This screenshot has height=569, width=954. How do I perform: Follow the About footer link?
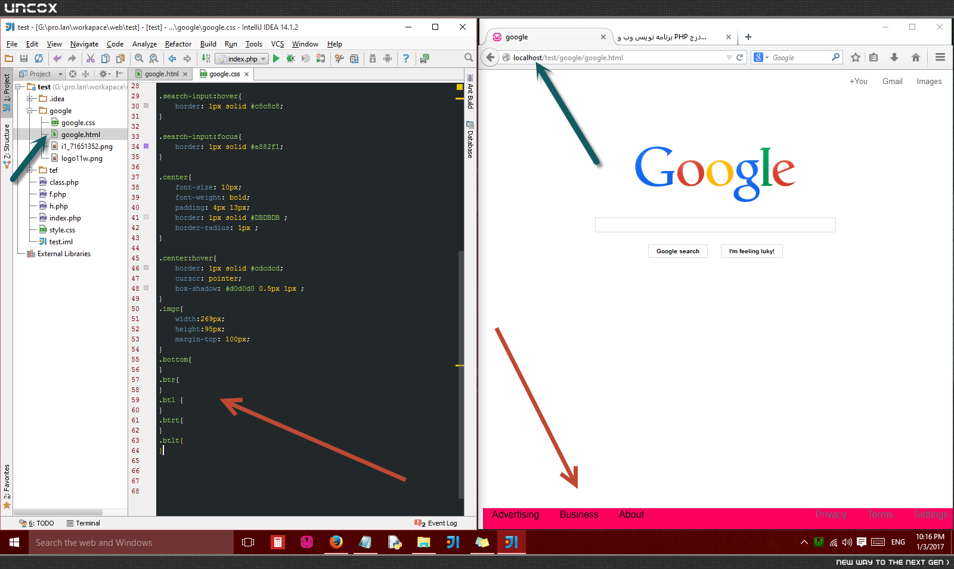coord(631,515)
